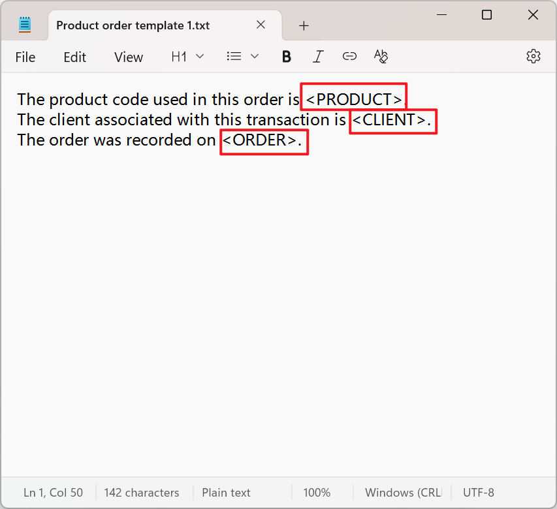This screenshot has width=557, height=509.
Task: Minimize the Notepad window
Action: pyautogui.click(x=441, y=14)
